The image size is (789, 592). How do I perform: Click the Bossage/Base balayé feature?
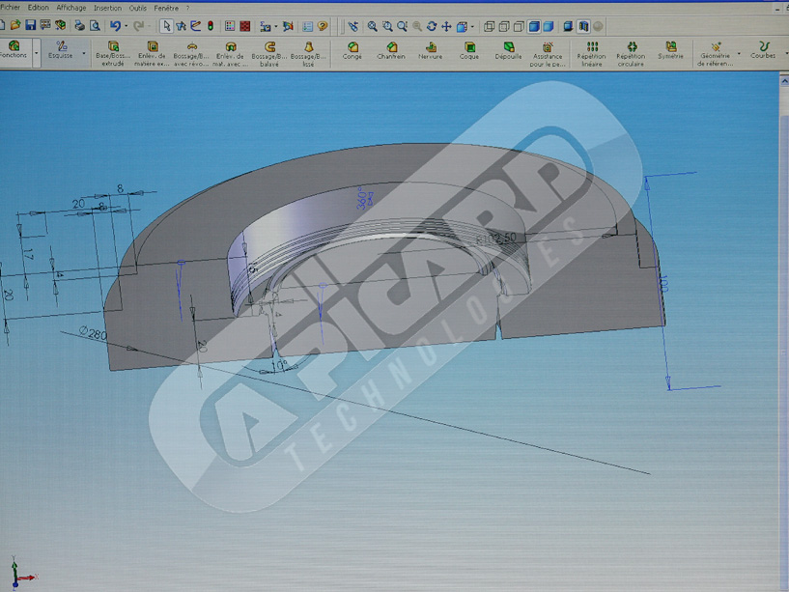click(x=269, y=54)
